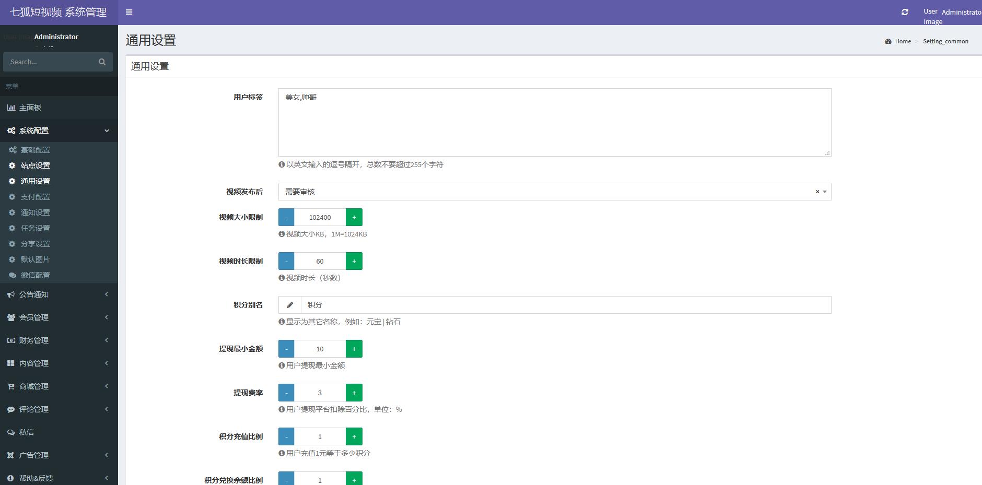This screenshot has height=485, width=982.
Task: Click the search magnifier icon in sidebar
Action: tap(102, 62)
